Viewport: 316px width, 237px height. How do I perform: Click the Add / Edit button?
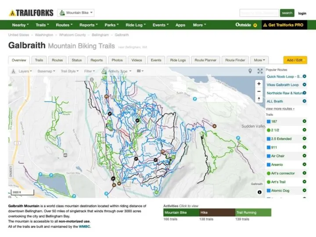coord(295,60)
